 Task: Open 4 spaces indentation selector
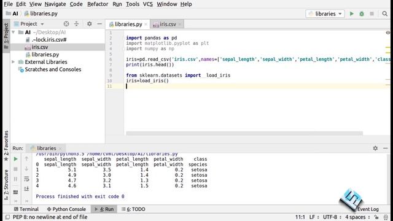[x=357, y=217]
